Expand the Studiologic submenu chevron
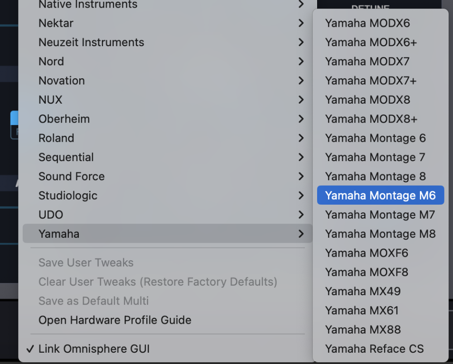The width and height of the screenshot is (453, 364). (301, 196)
